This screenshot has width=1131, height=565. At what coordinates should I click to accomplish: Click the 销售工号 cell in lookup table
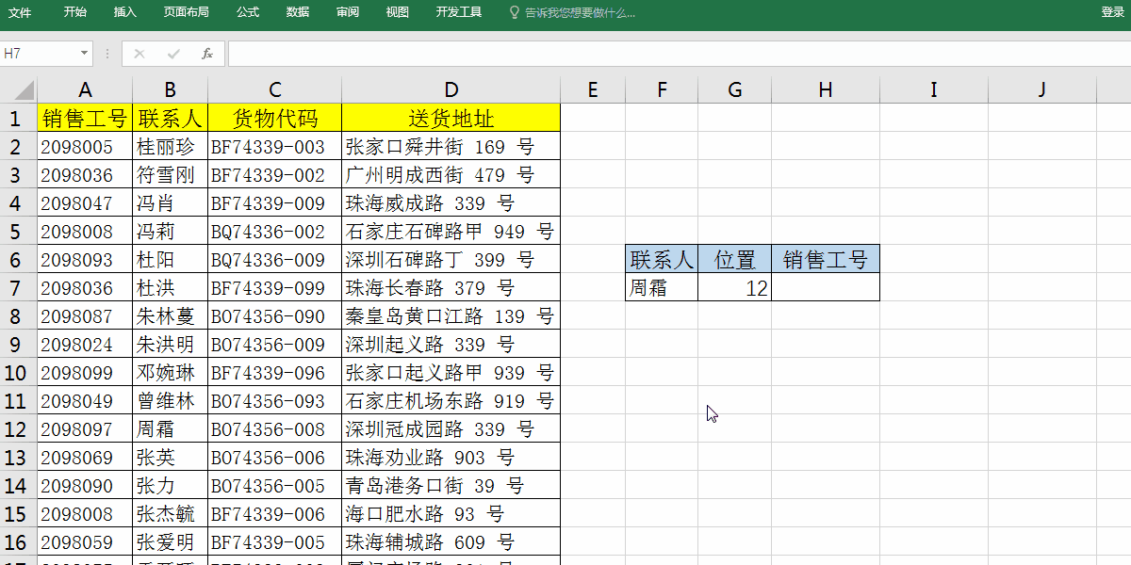(826, 260)
